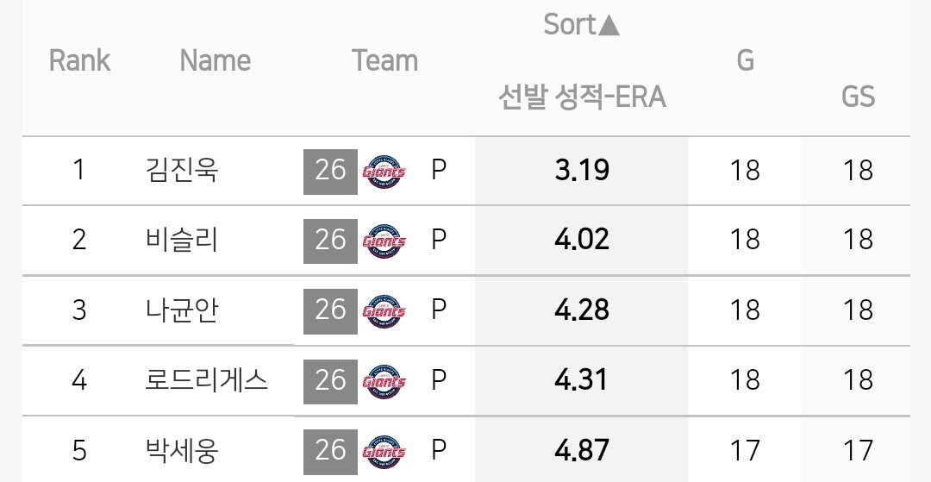Click the Rank column header

pyautogui.click(x=79, y=60)
